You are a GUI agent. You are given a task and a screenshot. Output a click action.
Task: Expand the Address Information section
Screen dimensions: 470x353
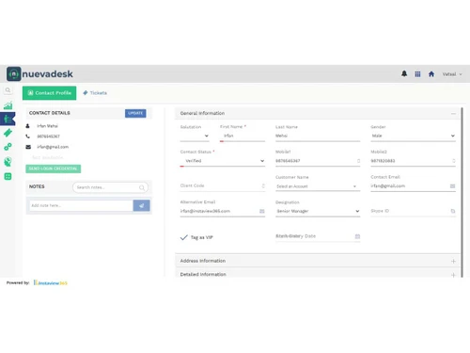(453, 261)
